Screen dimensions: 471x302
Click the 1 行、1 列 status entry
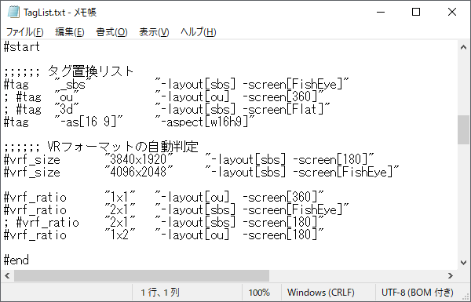(x=160, y=293)
